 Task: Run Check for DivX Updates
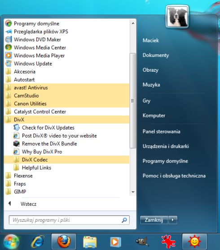click(x=66, y=128)
